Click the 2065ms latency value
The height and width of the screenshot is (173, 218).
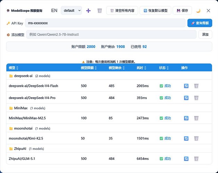click(143, 86)
